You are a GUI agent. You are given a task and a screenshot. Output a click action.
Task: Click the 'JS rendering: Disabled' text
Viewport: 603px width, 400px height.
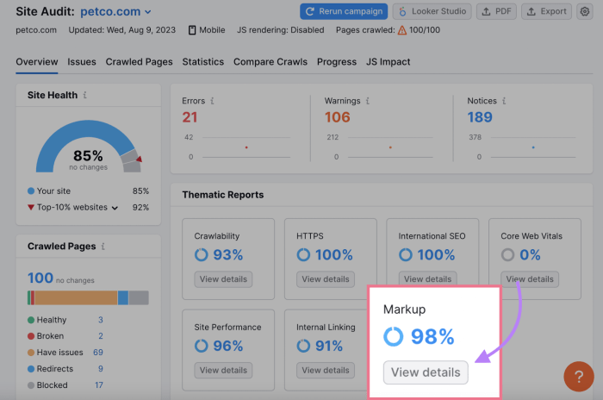[x=280, y=30]
